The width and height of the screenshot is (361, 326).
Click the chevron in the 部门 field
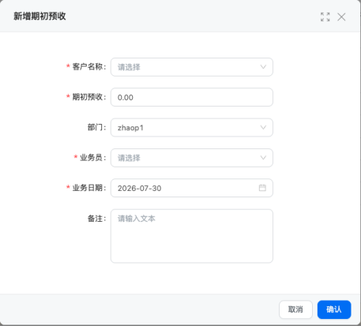coord(263,127)
